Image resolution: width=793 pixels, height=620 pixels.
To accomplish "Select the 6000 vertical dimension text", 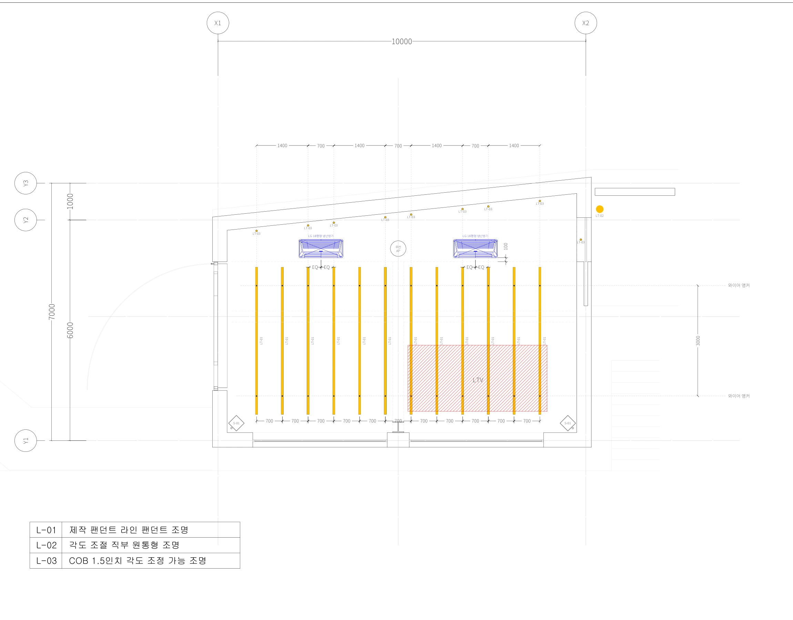I will (x=70, y=330).
